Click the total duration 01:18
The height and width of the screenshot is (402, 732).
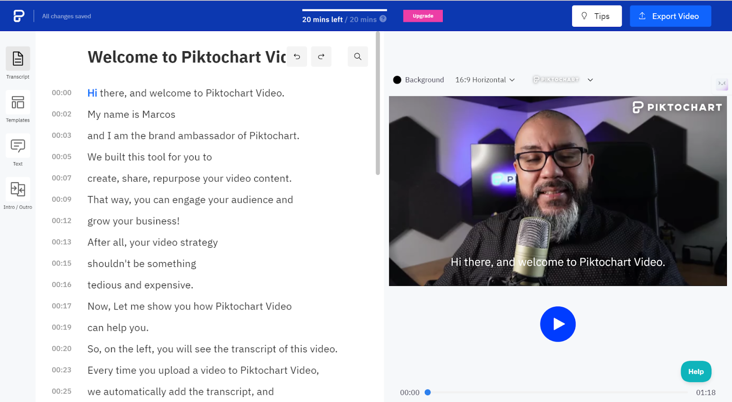[705, 392]
